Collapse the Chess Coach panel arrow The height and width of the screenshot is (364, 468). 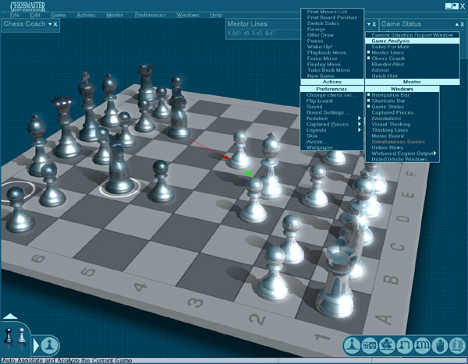[x=50, y=24]
